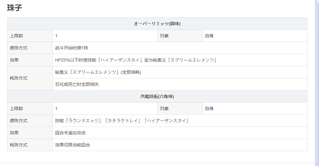Click the 石化或死亡时全部消失 cell
The image size is (319, 166).
tap(77, 84)
